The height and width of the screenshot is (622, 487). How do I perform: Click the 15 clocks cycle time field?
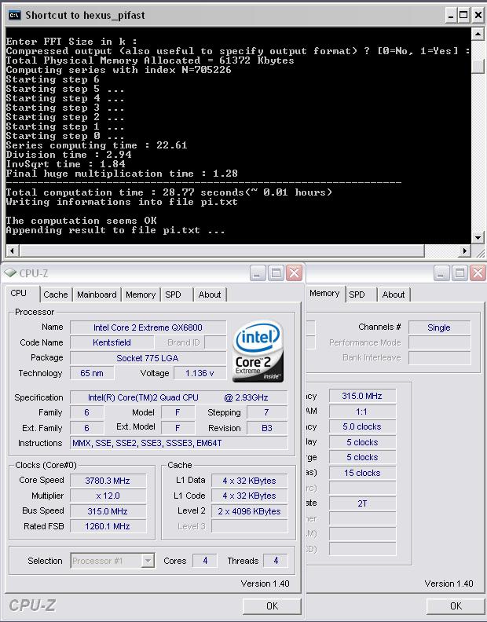click(362, 473)
